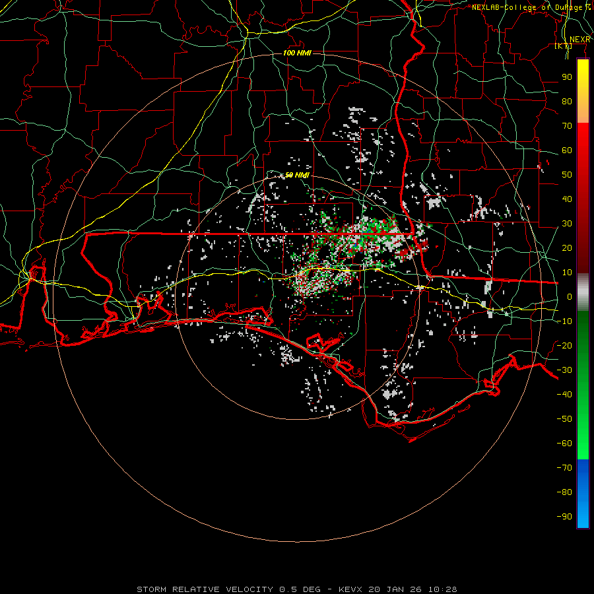Click the 20 value on velocity legend
This screenshot has width=594, height=594.
click(567, 247)
